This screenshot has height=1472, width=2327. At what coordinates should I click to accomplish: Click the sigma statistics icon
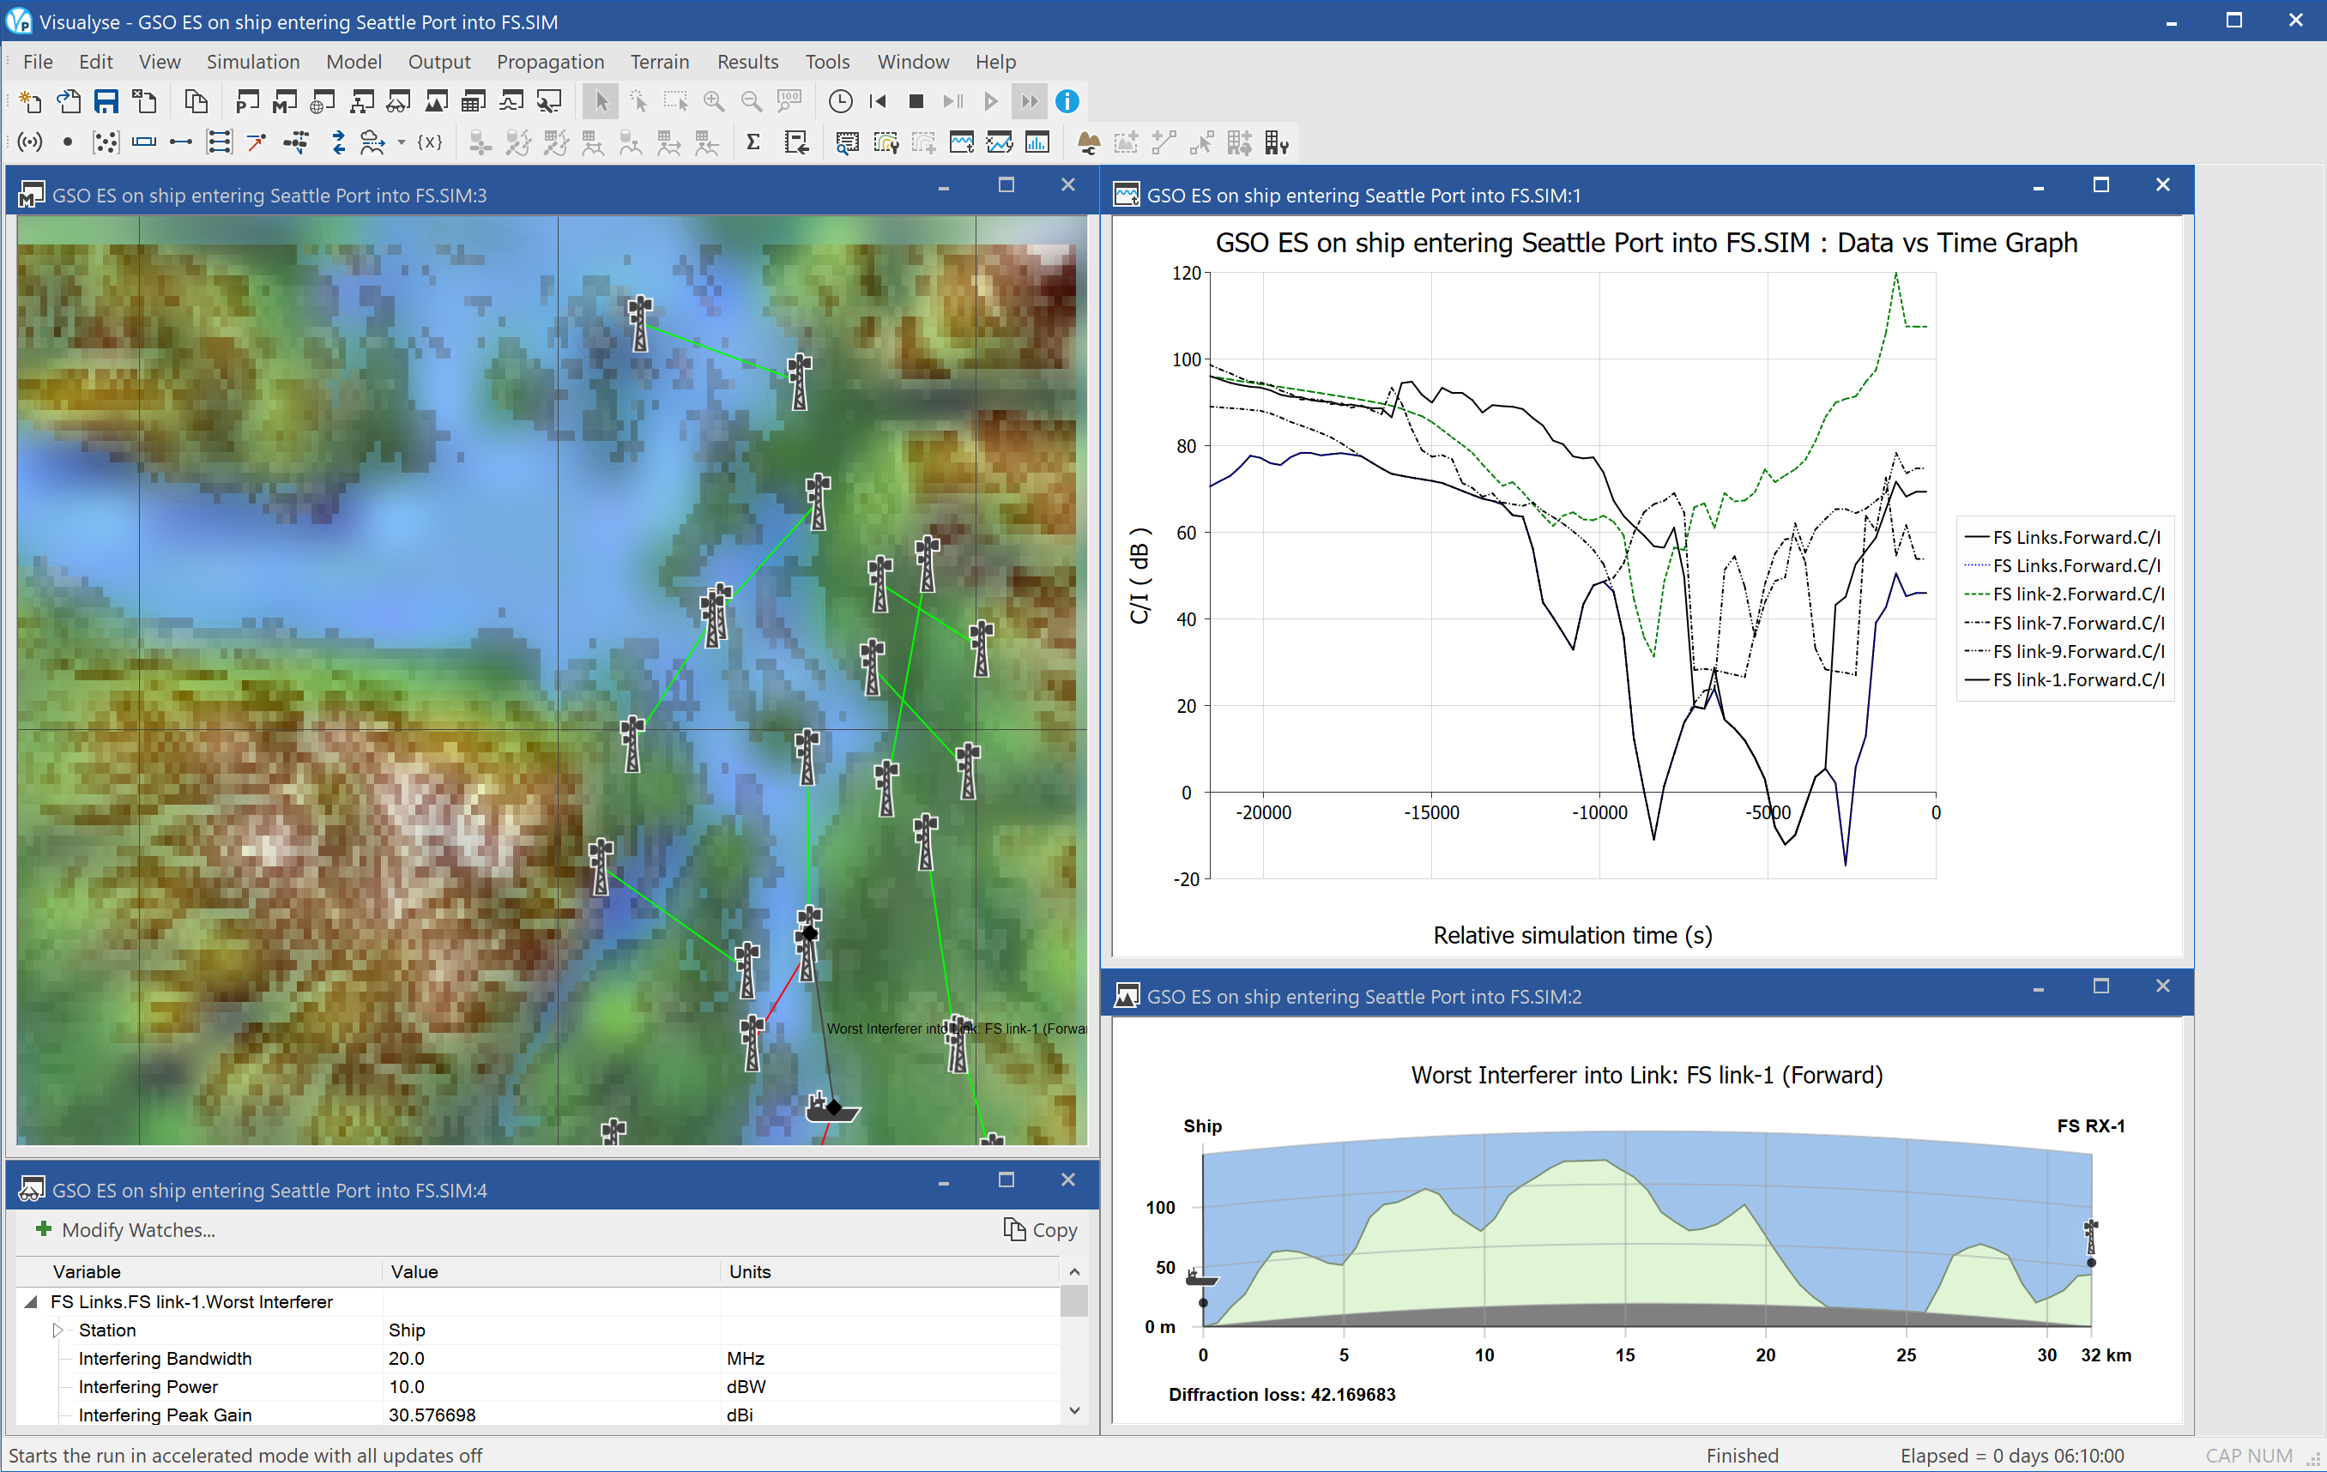click(x=752, y=143)
